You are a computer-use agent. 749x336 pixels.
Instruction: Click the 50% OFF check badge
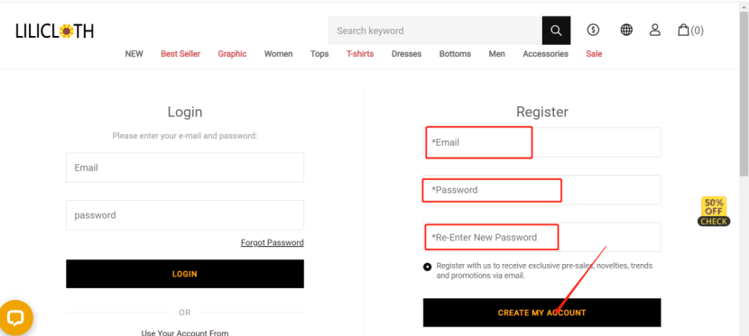714,212
